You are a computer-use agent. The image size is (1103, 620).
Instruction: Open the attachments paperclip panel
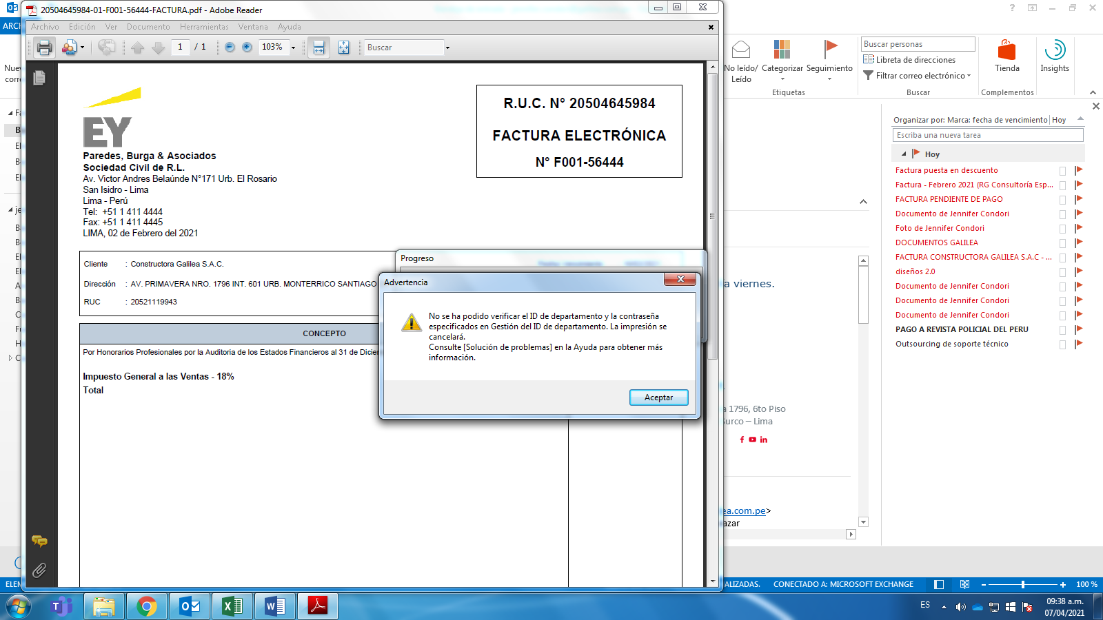(x=39, y=570)
